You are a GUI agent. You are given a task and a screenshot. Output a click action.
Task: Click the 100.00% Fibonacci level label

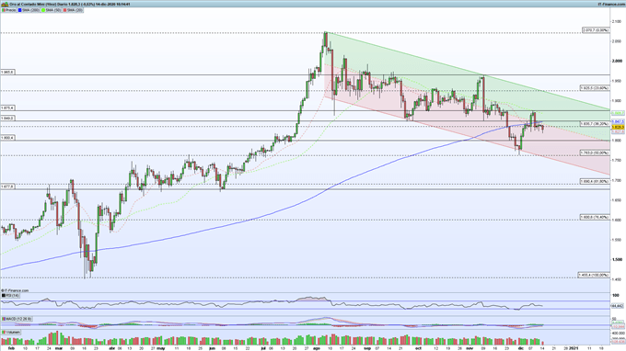coord(594,275)
